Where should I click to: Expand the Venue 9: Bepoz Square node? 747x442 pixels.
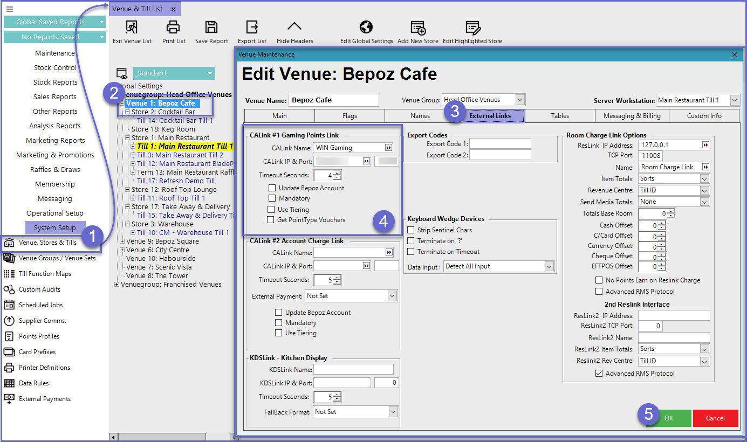pos(122,241)
